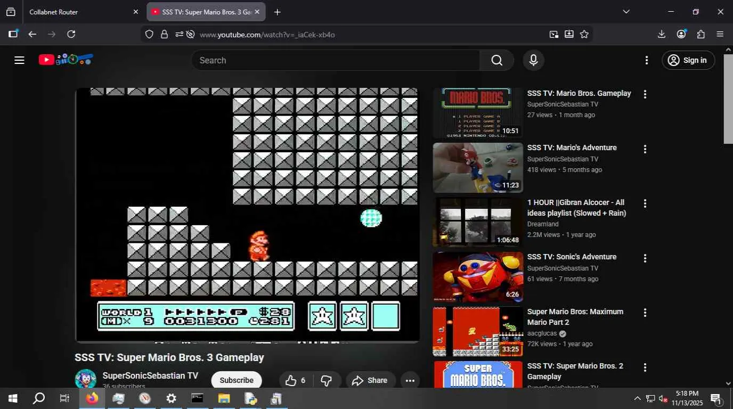Subscribe to SuperSonicSebastian TV
733x409 pixels.
[237, 380]
